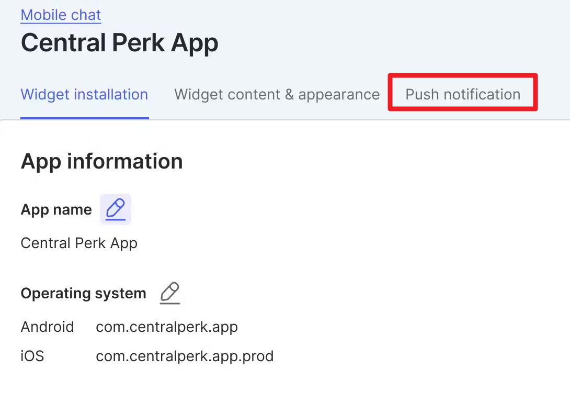The width and height of the screenshot is (570, 403).
Task: Click the iOS platform label
Action: point(32,356)
